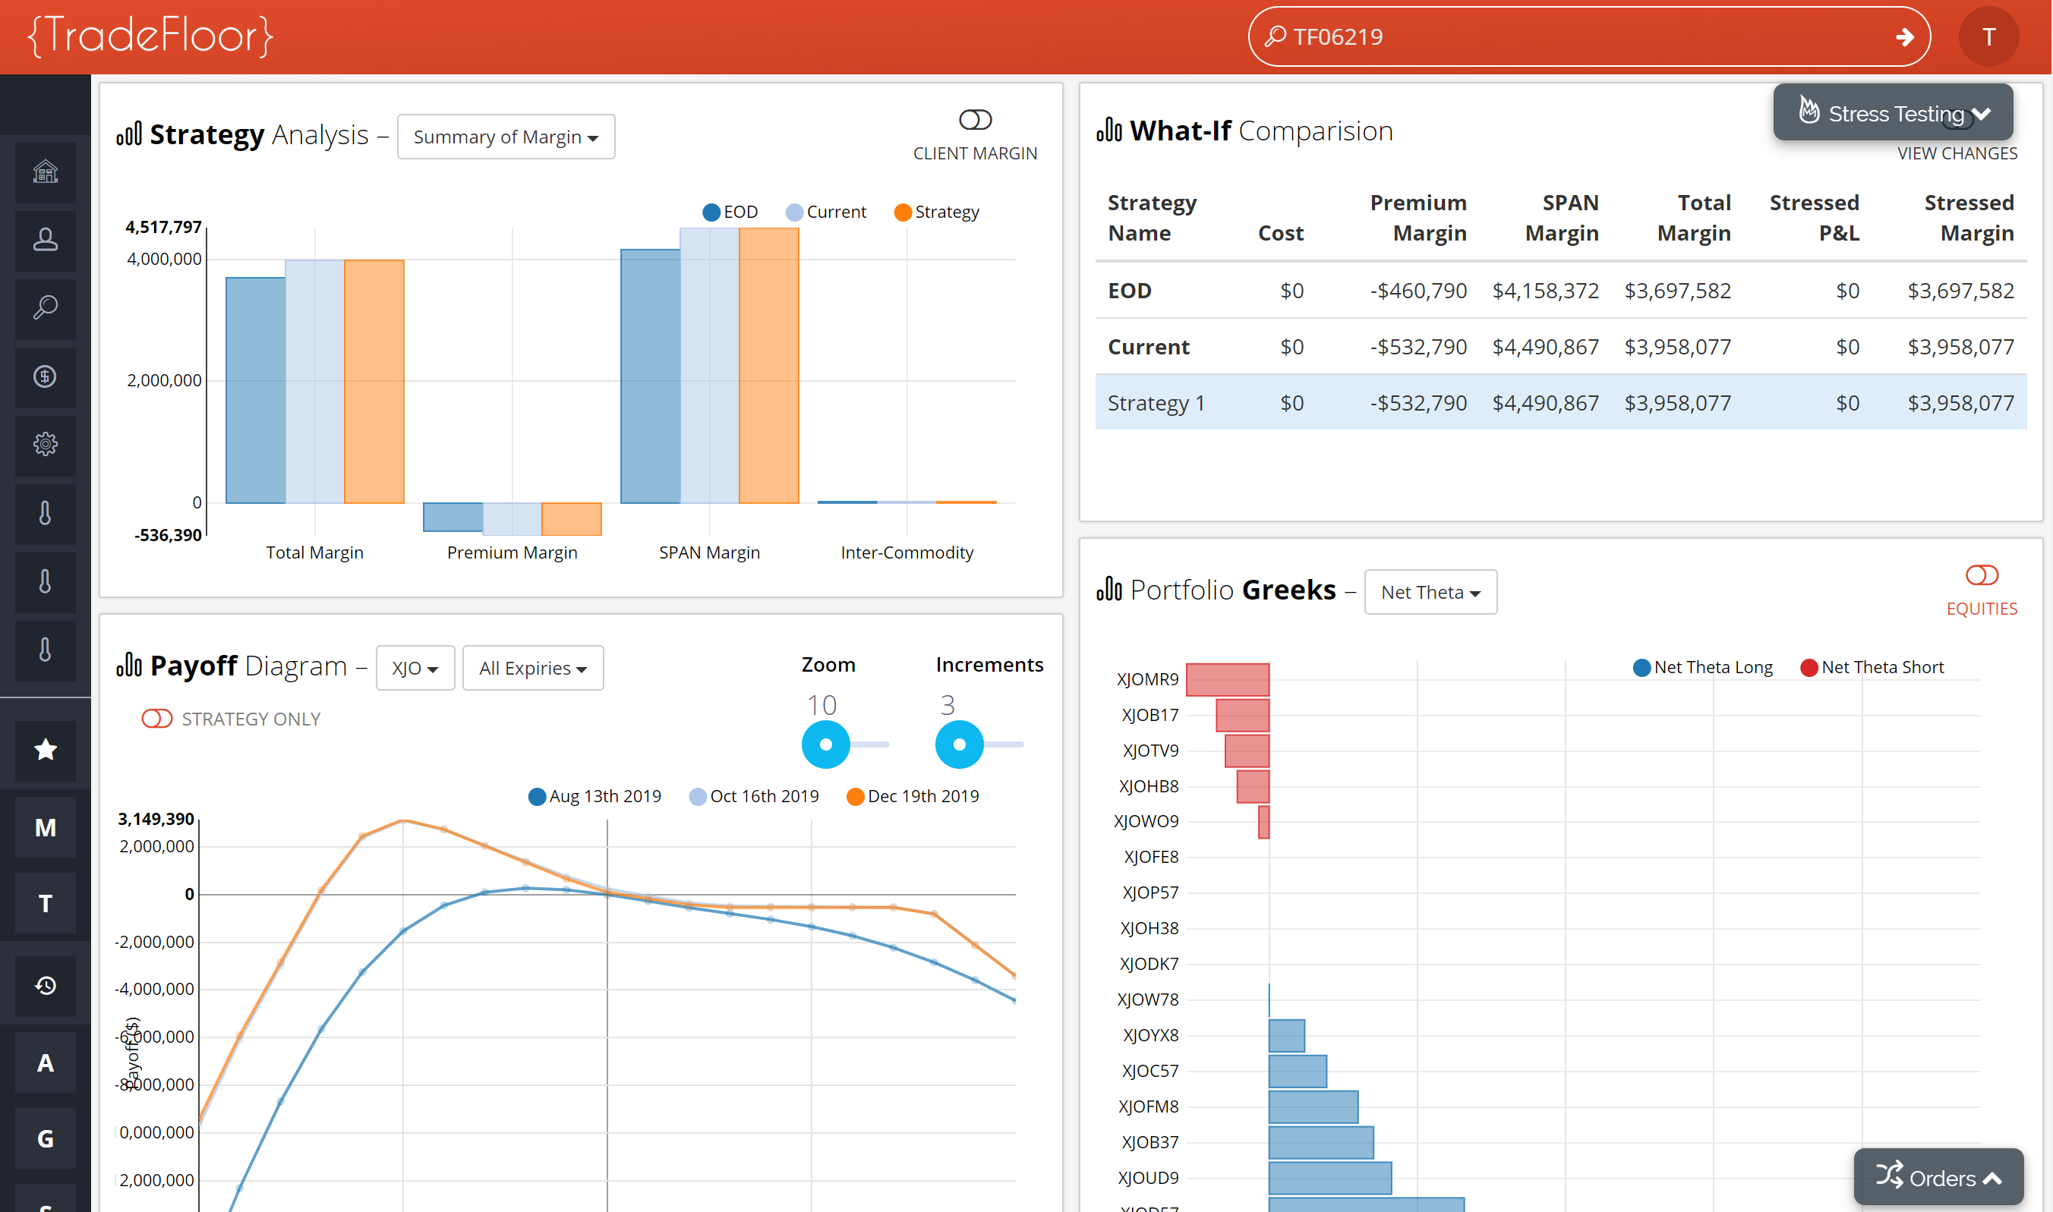This screenshot has height=1212, width=2053.
Task: Click the shuffle icon on Orders button
Action: point(1890,1174)
